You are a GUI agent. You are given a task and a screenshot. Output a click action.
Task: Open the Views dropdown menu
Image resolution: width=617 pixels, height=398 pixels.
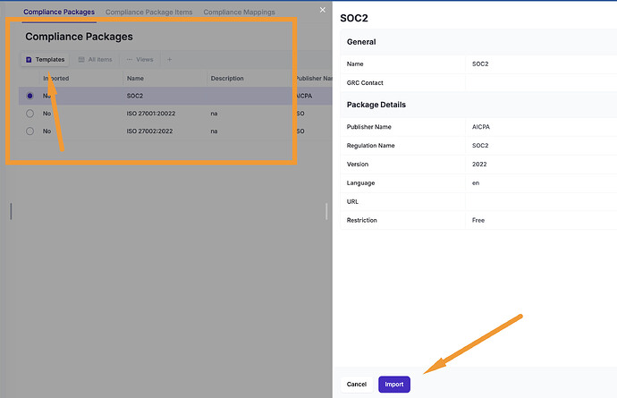pyautogui.click(x=139, y=60)
